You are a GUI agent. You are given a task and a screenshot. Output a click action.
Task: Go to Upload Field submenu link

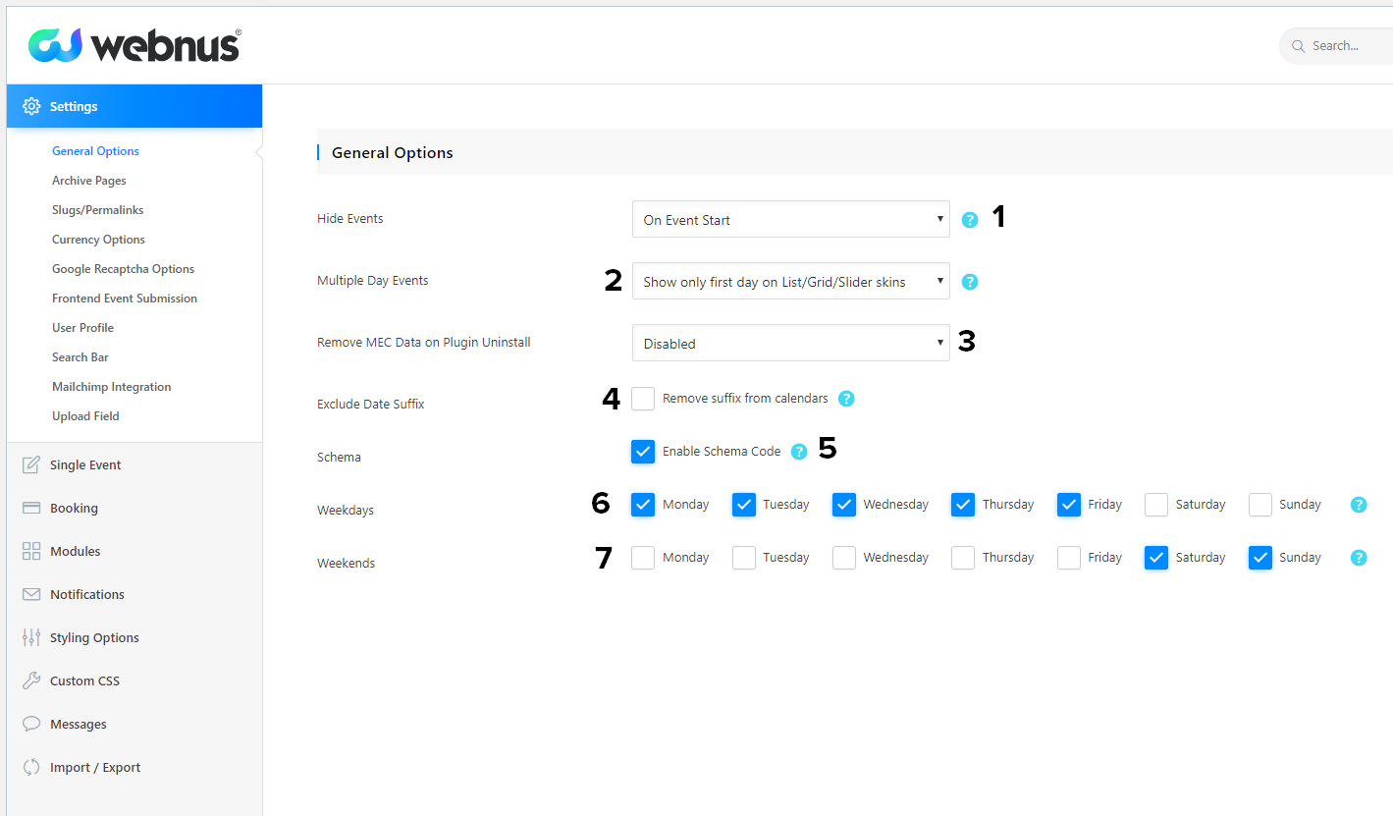click(85, 416)
